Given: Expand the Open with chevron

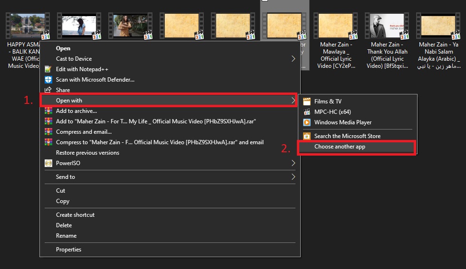Looking at the screenshot, I should click(x=293, y=101).
